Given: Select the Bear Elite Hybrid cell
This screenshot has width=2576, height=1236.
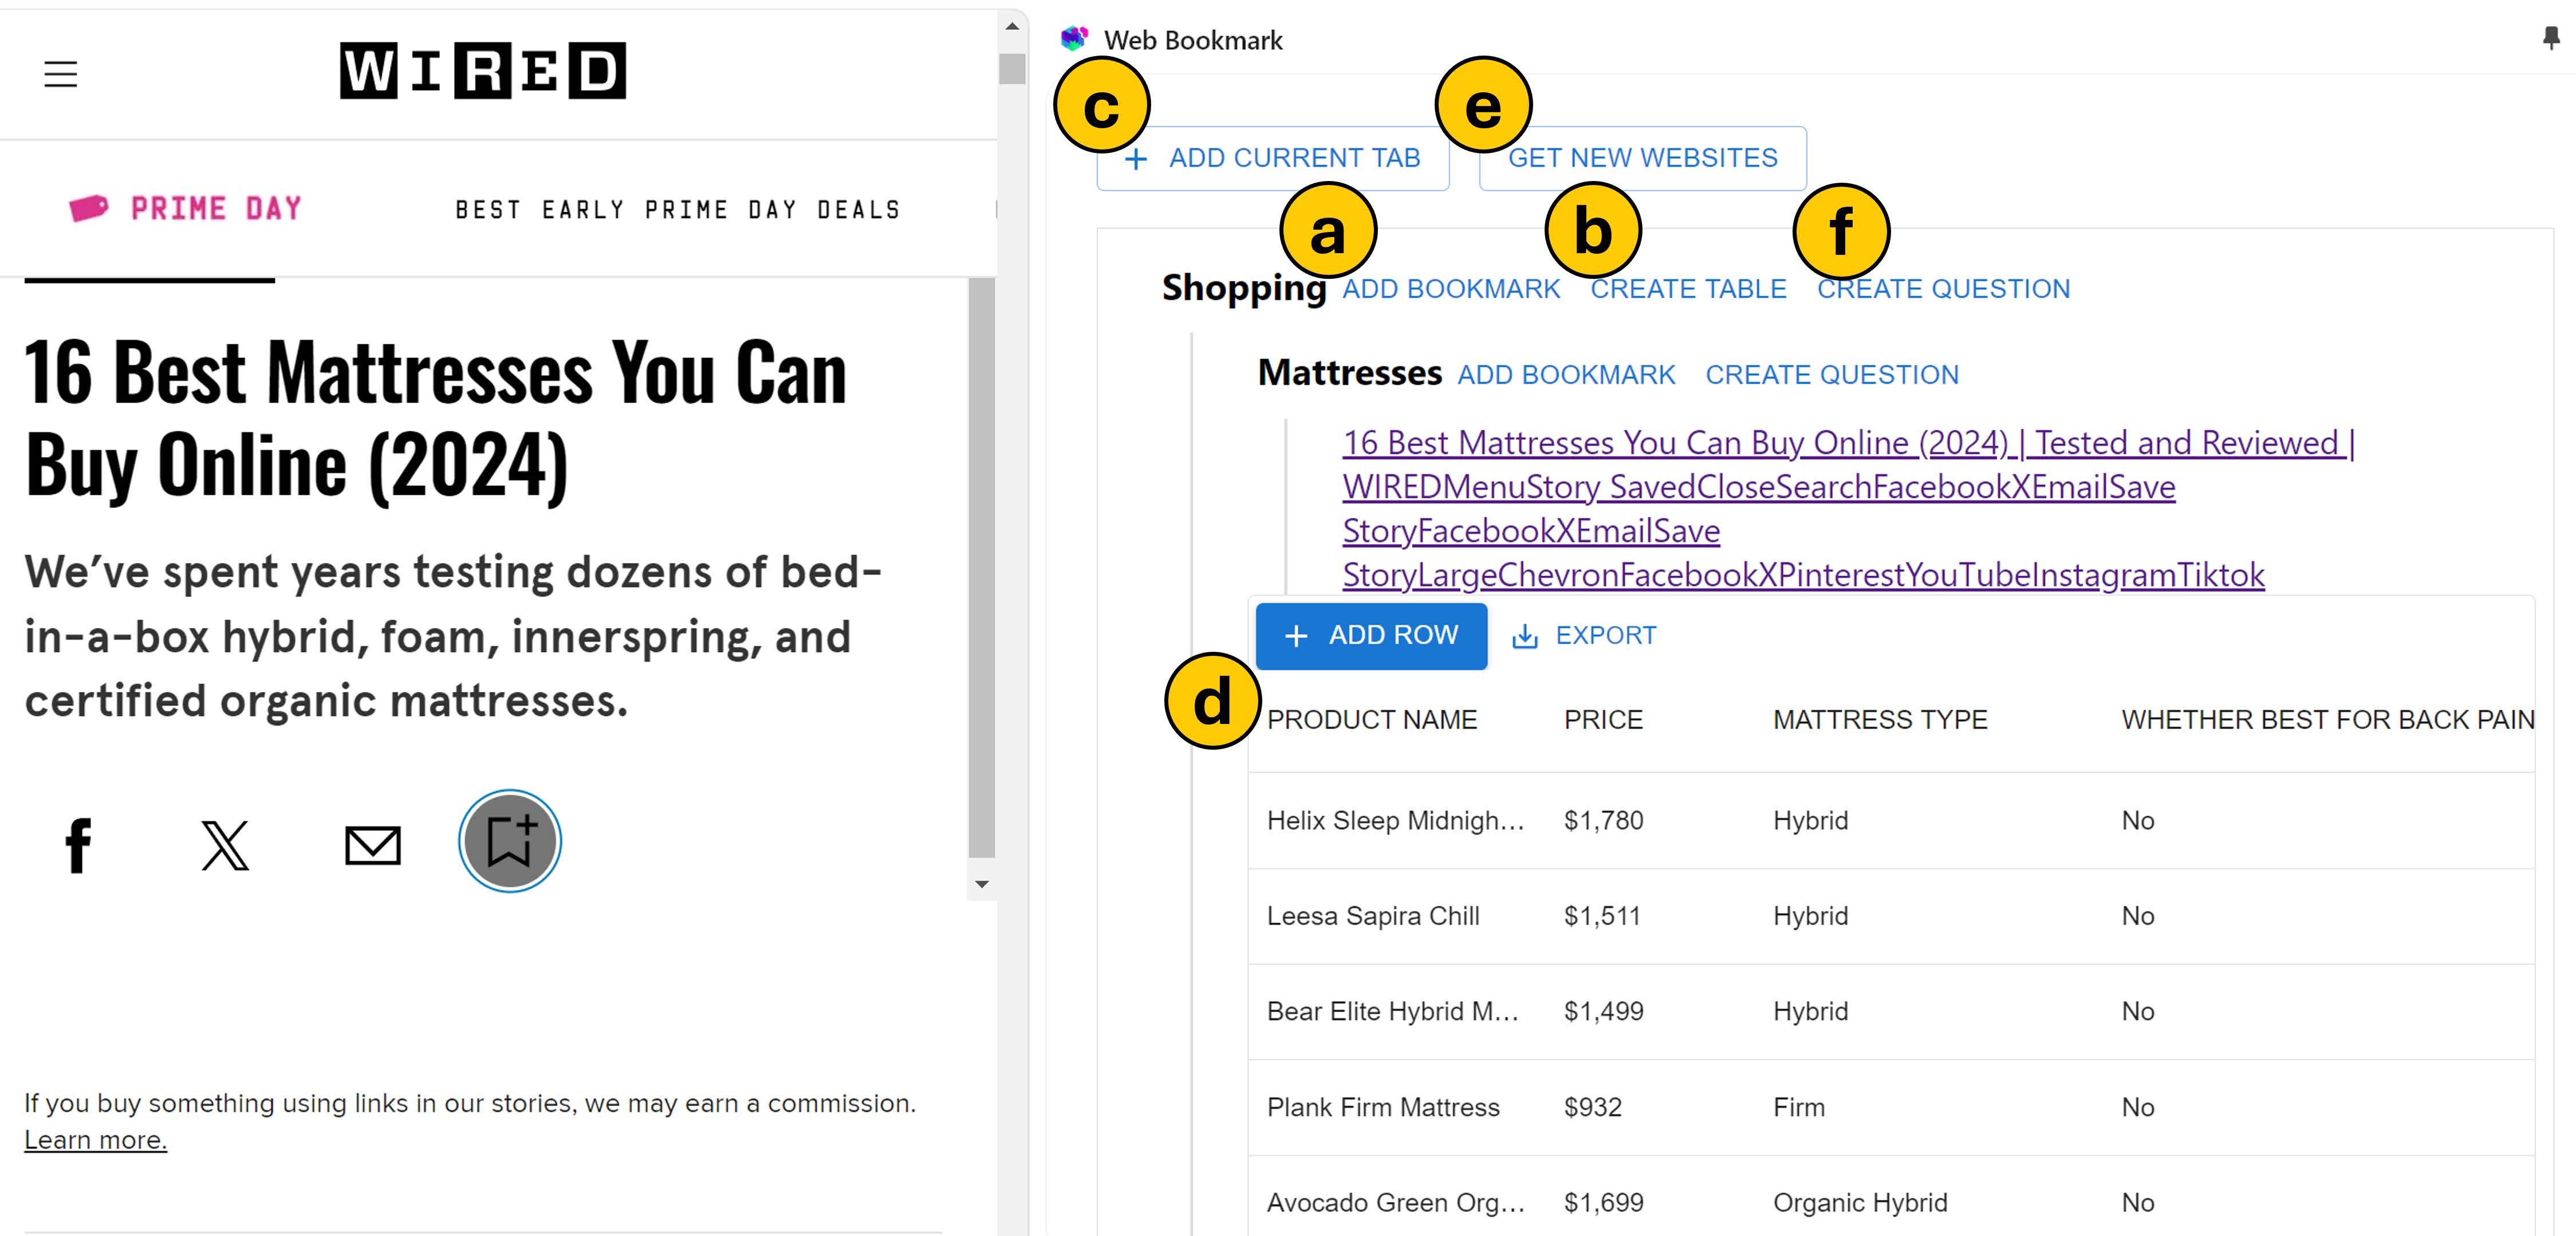Looking at the screenshot, I should pyautogui.click(x=1393, y=1012).
